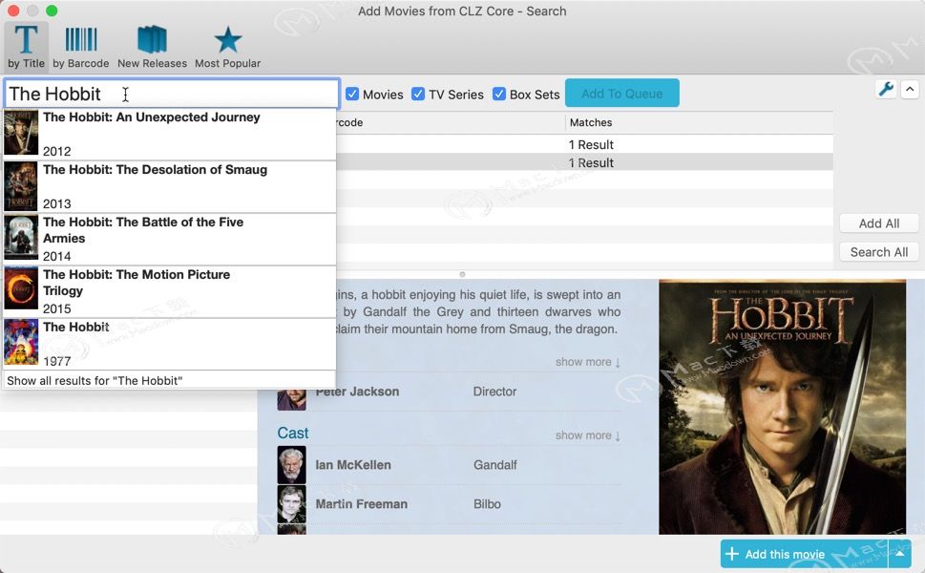Screen dimensions: 925x573
Task: Switch to by Barcode search mode
Action: click(81, 47)
